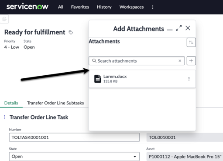Click the ServiceNow logo
223x161 pixels.
tap(27, 7)
